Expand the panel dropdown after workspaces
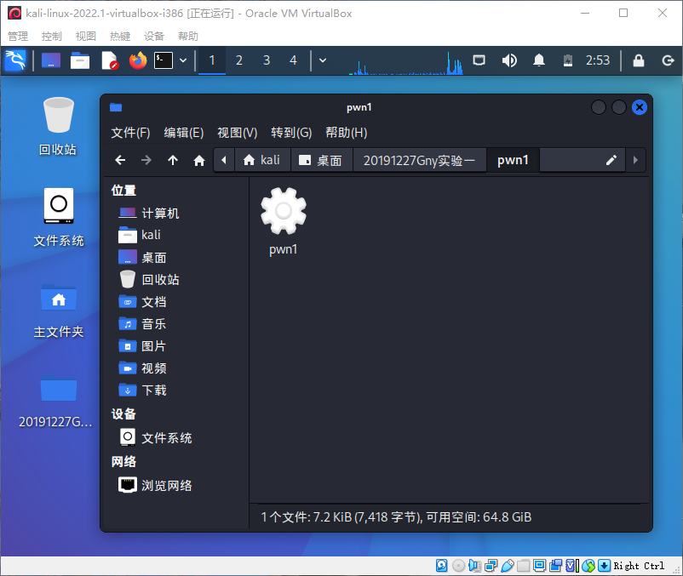The height and width of the screenshot is (576, 683). click(323, 60)
